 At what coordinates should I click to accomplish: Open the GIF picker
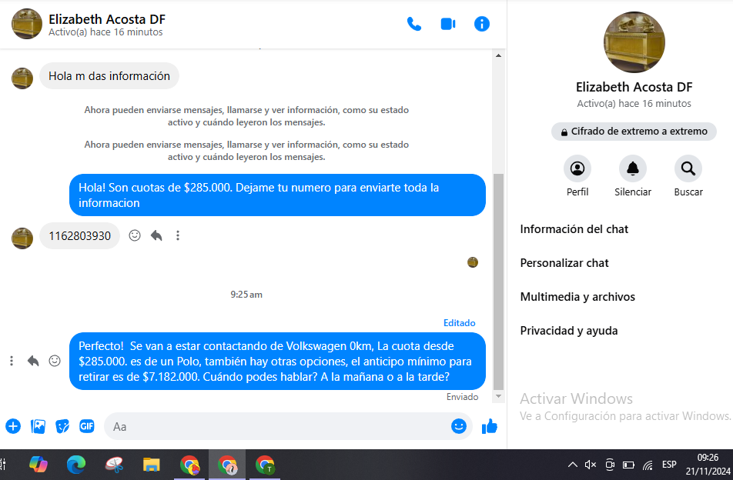[x=87, y=426]
